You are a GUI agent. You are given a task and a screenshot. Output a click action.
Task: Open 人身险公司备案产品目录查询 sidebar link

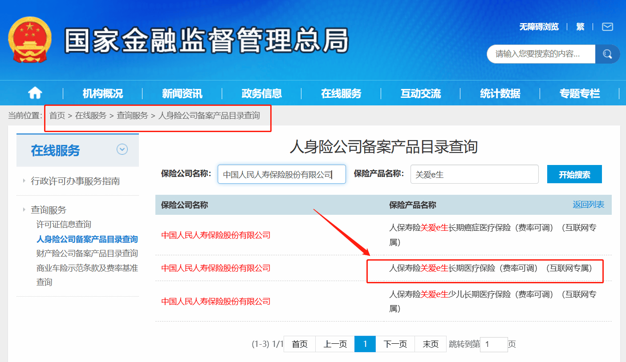point(87,239)
